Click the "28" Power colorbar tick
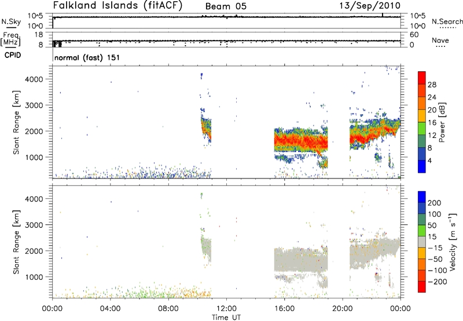The width and height of the screenshot is (463, 321). 432,85
